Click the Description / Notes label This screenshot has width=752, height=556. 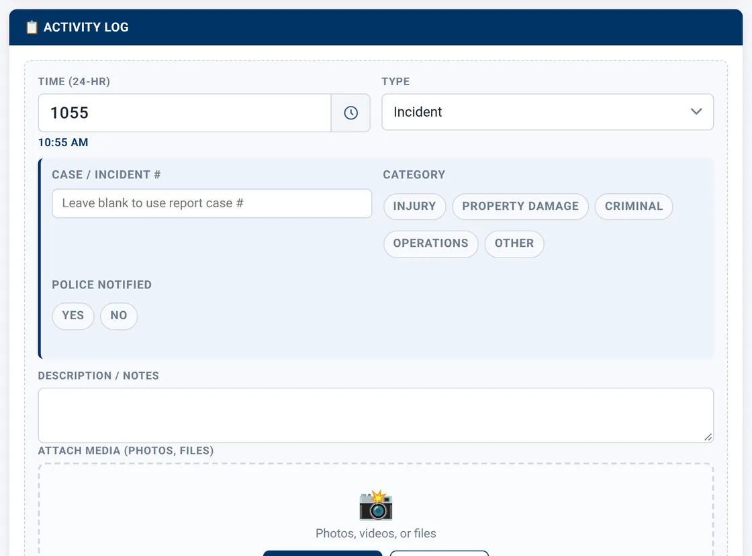point(98,376)
